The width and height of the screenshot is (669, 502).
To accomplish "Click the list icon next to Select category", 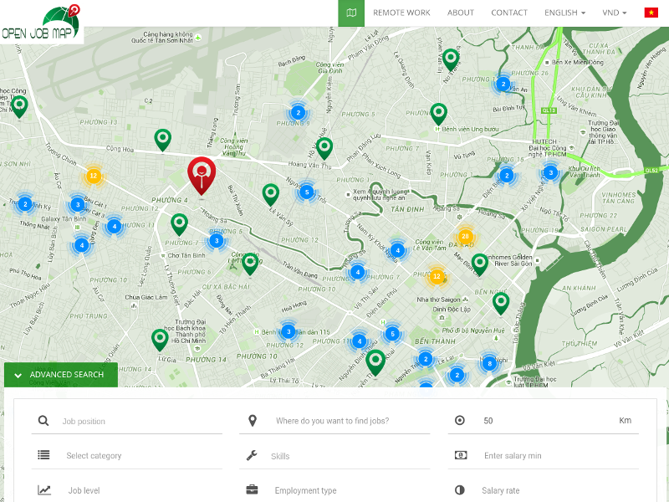I will click(x=43, y=455).
